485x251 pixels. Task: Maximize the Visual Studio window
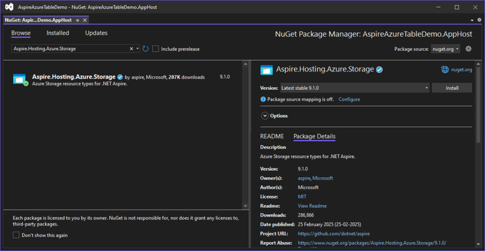pyautogui.click(x=457, y=7)
